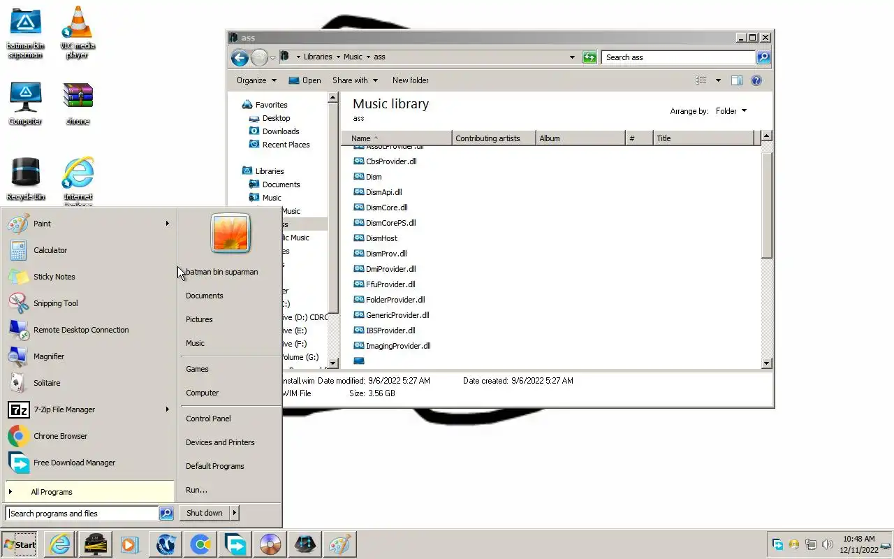
Task: Select DismCore.dll file
Action: point(386,208)
